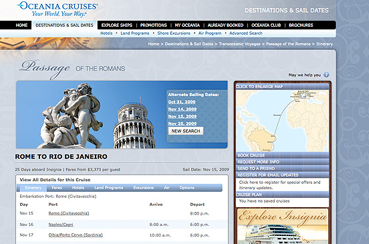Select the Oct 31, 2009 sailing date
The image size is (369, 244).
tap(182, 102)
